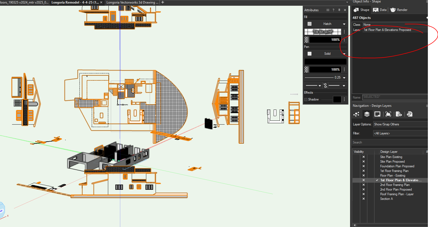Click the layer Search field

pos(389,142)
